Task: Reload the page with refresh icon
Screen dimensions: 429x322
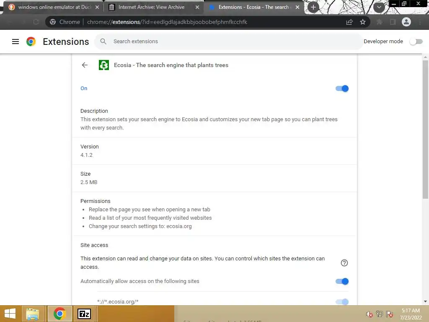Action: point(36,22)
